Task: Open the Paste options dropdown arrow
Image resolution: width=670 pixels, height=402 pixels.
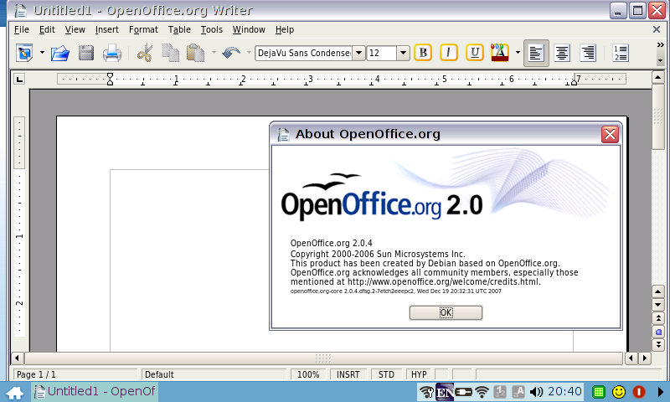Action: pyautogui.click(x=214, y=53)
